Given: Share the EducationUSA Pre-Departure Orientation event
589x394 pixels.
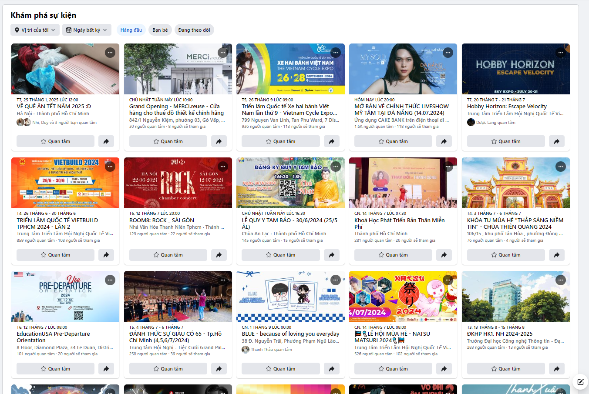Looking at the screenshot, I should click(x=106, y=369).
